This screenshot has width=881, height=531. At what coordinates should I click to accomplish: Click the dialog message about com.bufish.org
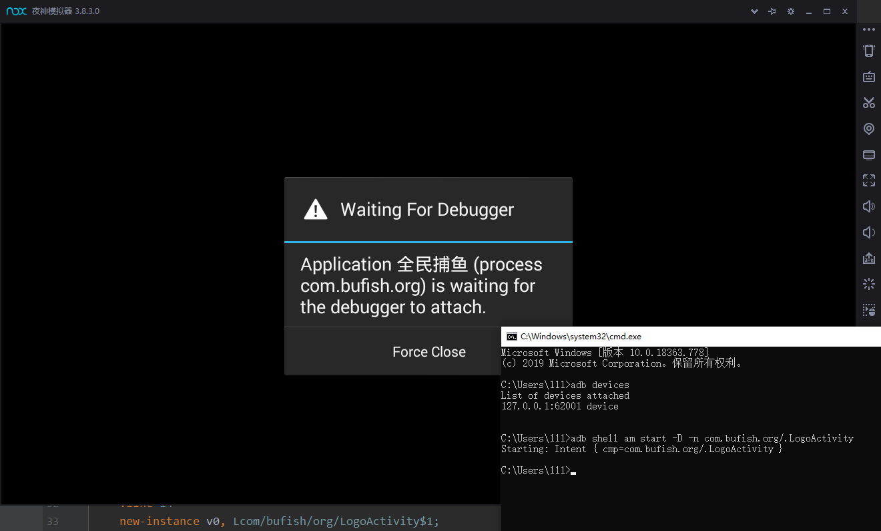click(x=421, y=286)
